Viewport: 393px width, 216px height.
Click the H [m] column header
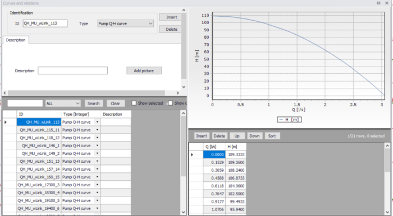(x=236, y=147)
